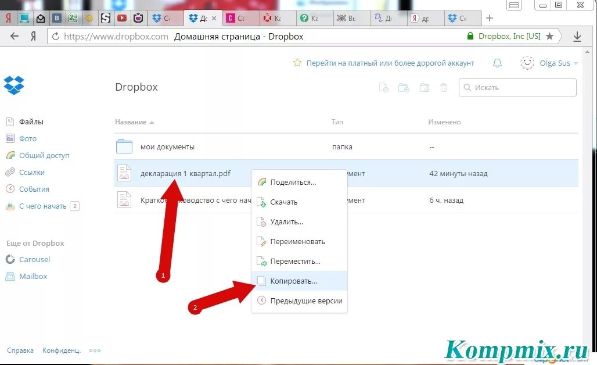
Task: Reload the page with refresh icon
Action: [56, 36]
